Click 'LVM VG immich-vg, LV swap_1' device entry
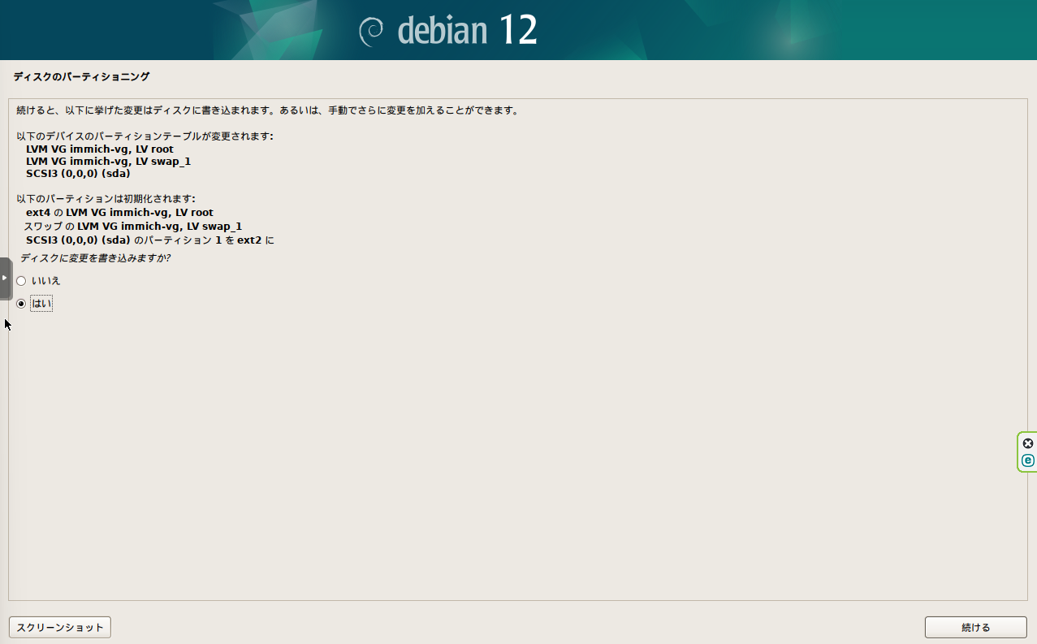Screen dimensions: 1037x644 tap(108, 162)
